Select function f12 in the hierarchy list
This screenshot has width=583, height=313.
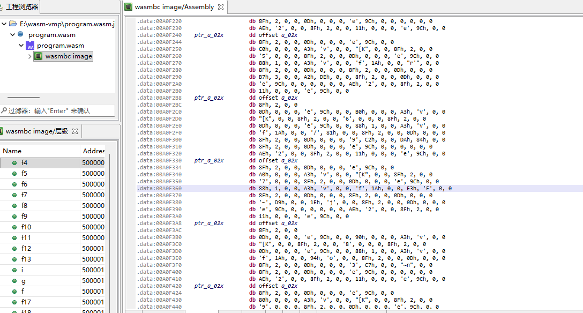pyautogui.click(x=52, y=248)
